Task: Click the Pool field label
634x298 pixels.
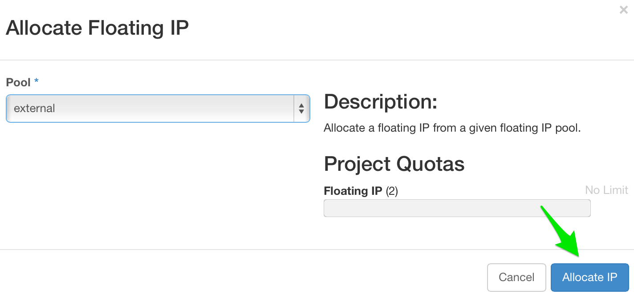Action: (17, 81)
